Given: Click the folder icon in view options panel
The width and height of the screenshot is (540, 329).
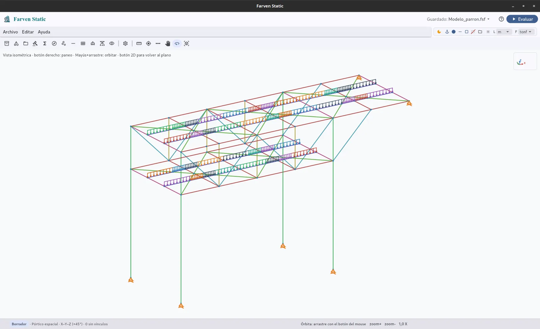Looking at the screenshot, I should [x=480, y=32].
